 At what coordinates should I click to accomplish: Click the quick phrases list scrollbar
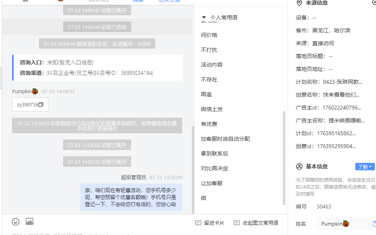click(284, 158)
